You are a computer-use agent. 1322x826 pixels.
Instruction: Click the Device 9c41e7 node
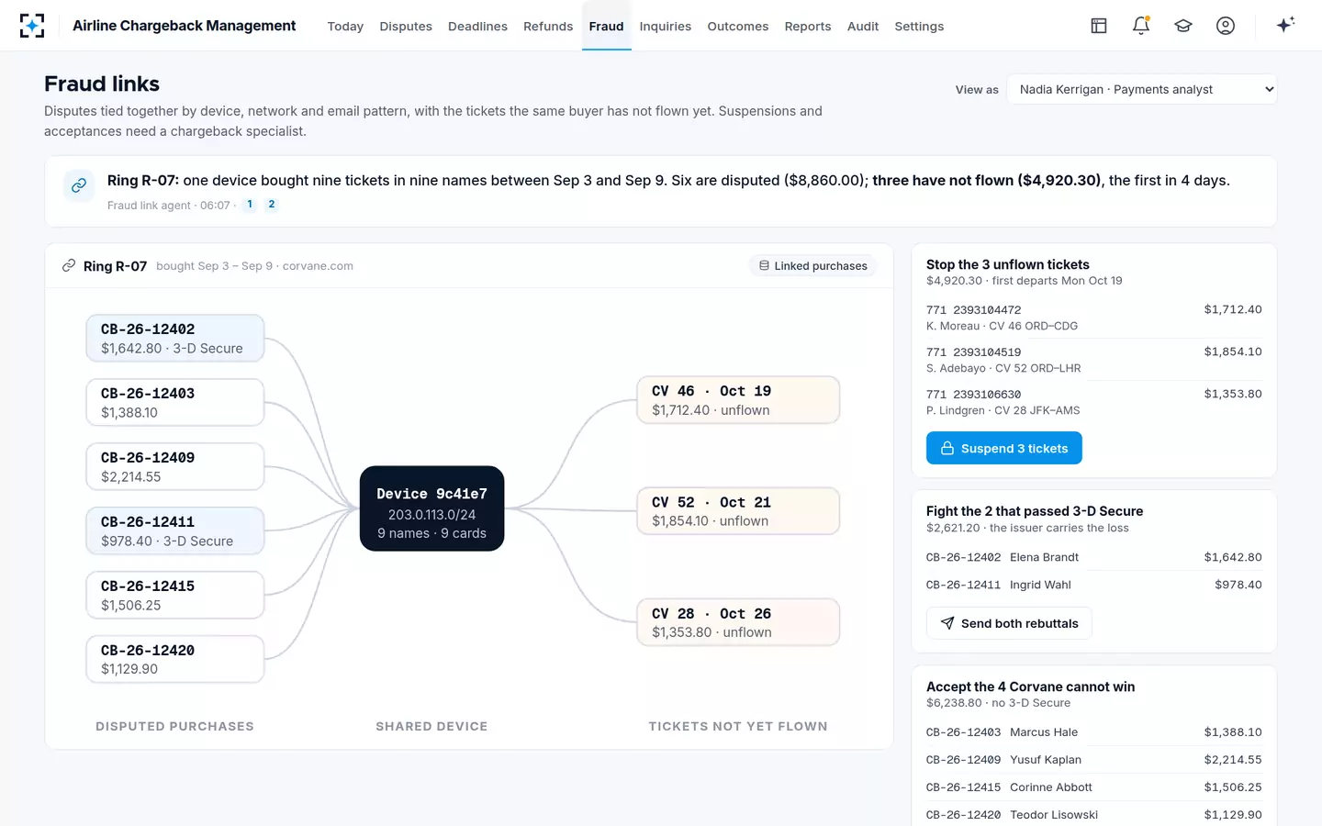(x=432, y=508)
